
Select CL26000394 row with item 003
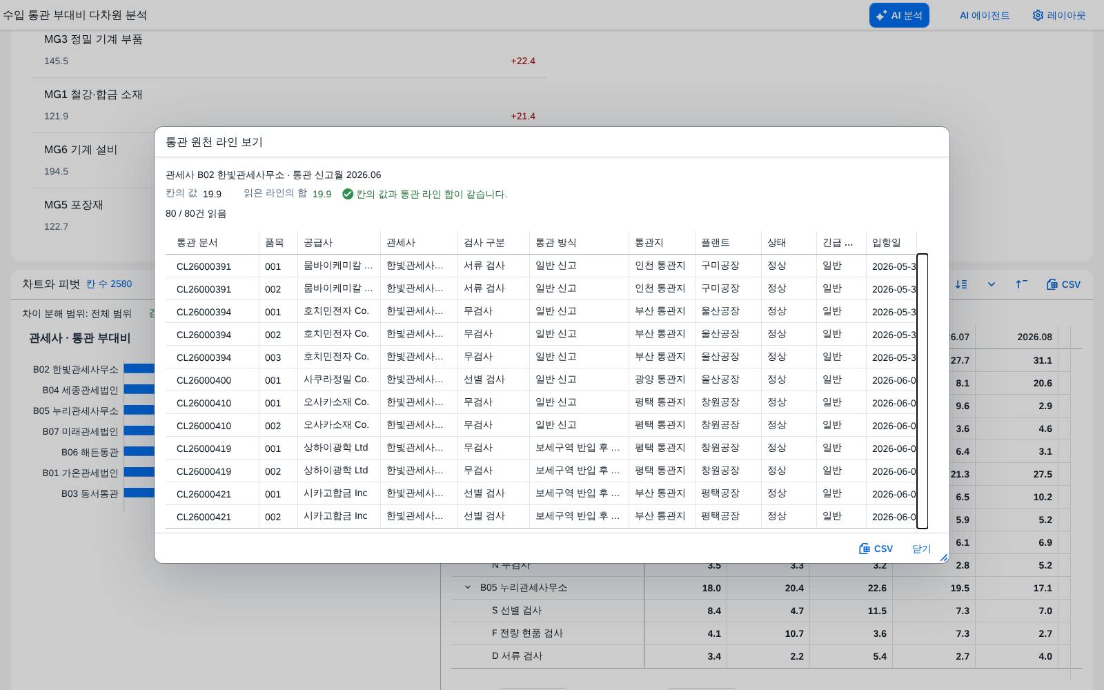(x=541, y=357)
